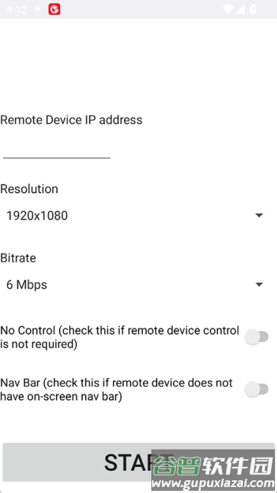Focus the Remote Device IP address field

pyautogui.click(x=57, y=149)
